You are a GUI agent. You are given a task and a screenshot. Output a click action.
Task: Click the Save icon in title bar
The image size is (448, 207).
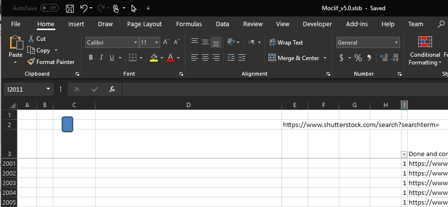[x=70, y=8]
